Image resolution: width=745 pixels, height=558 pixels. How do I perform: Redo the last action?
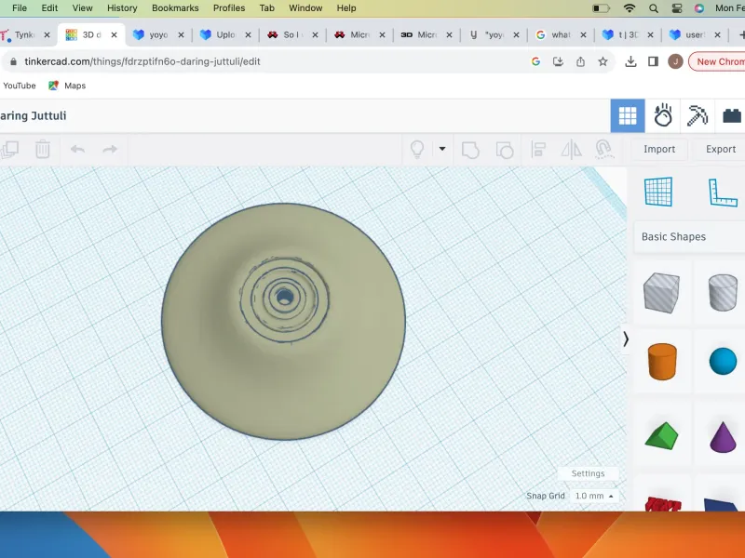(110, 150)
